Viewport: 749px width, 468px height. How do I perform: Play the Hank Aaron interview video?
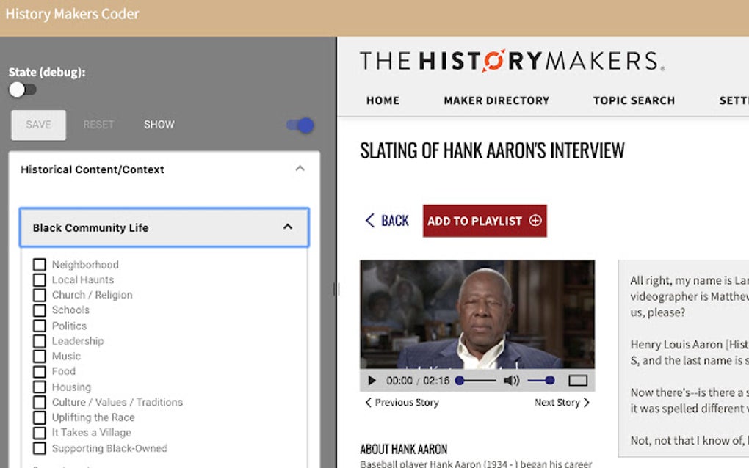point(372,381)
